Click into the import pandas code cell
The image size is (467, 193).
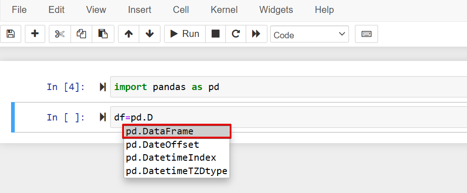[x=289, y=87]
